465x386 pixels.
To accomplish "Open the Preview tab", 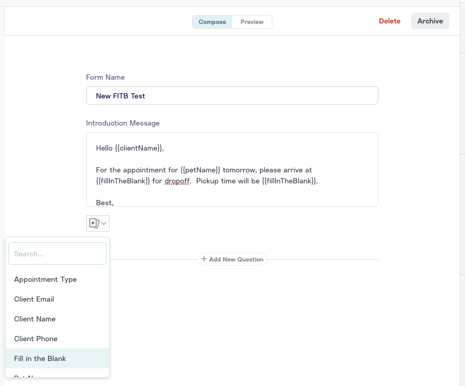I will (x=252, y=22).
